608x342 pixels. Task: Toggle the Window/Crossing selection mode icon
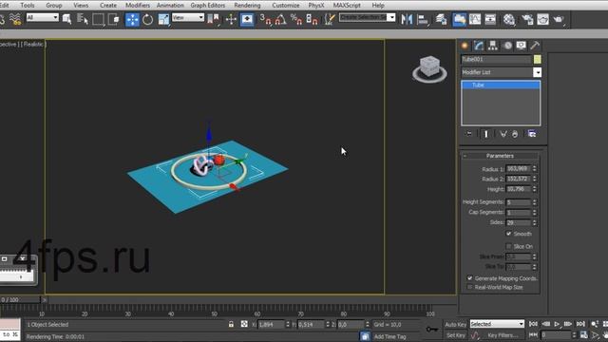(x=114, y=19)
